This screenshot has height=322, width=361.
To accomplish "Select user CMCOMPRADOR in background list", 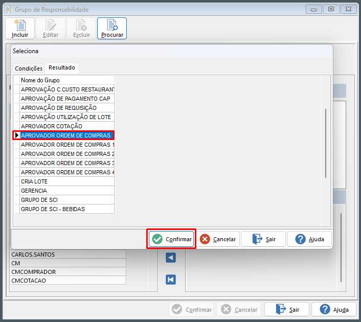I will (x=68, y=272).
